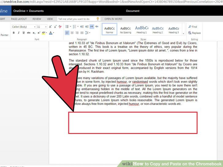The image size is (223, 167).
Task: Open the Page Layout tab
Action: coord(19,19)
